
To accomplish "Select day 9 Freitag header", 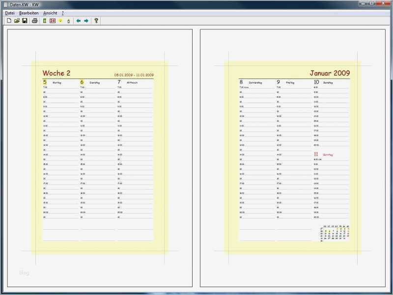I will coord(285,82).
